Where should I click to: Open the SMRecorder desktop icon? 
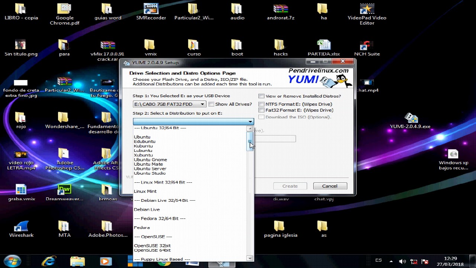tap(151, 12)
